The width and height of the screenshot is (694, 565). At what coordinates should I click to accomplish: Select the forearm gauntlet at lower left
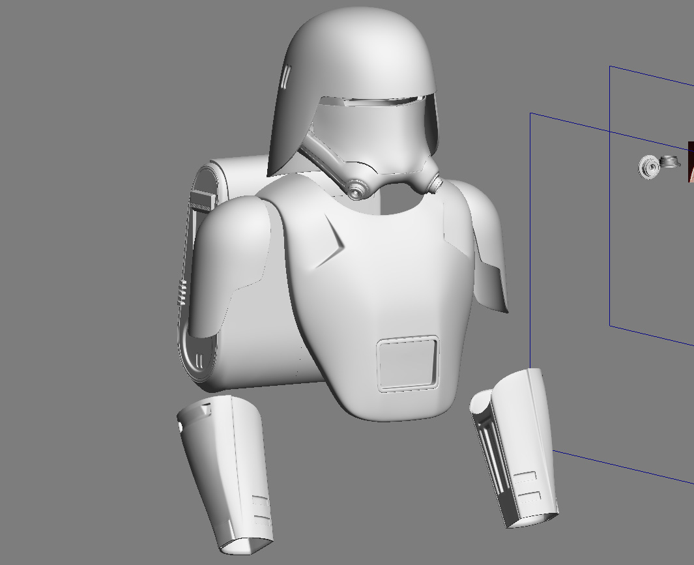[x=225, y=474]
